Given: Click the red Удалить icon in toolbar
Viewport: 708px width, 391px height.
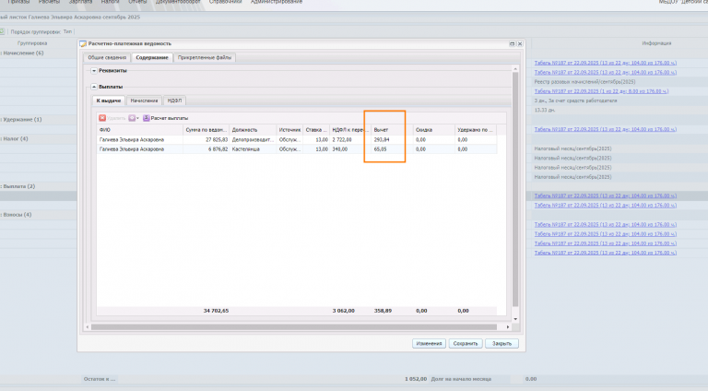Looking at the screenshot, I should 102,118.
